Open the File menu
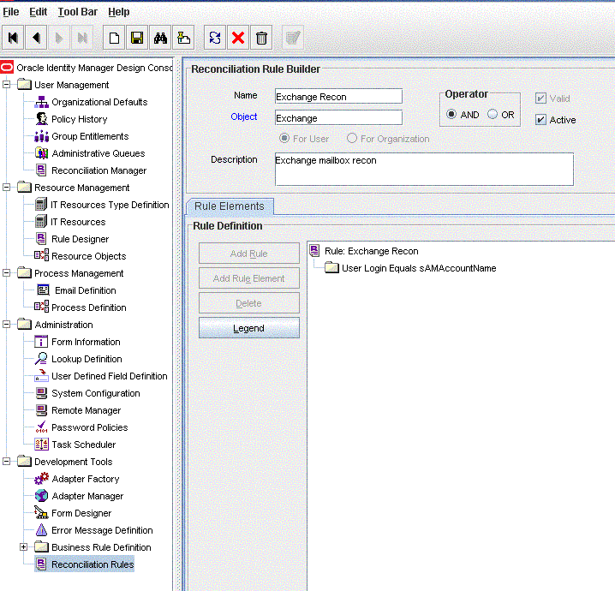 [x=10, y=12]
